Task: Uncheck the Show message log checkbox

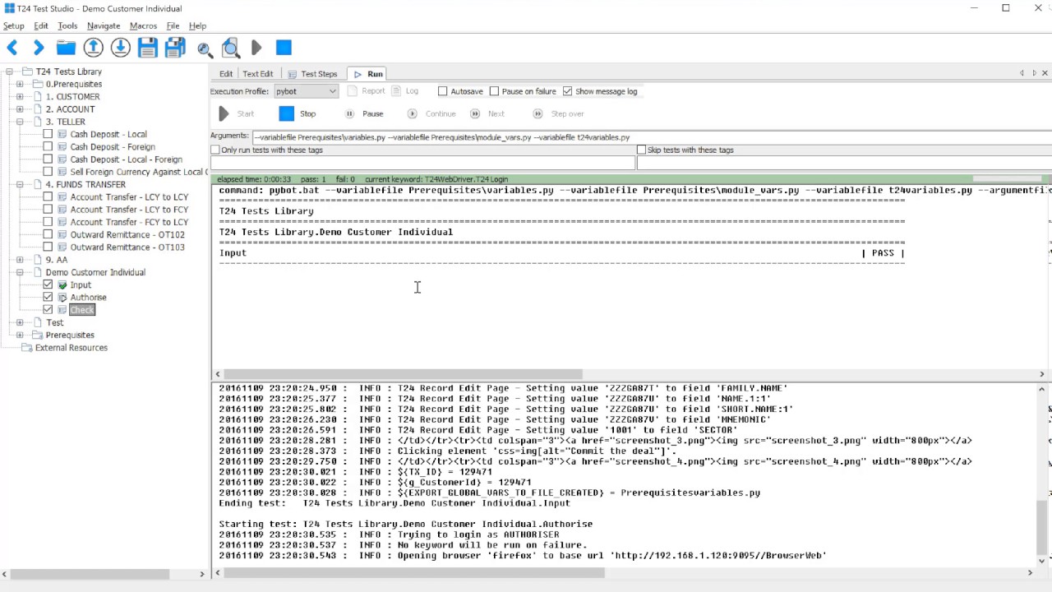Action: click(568, 91)
